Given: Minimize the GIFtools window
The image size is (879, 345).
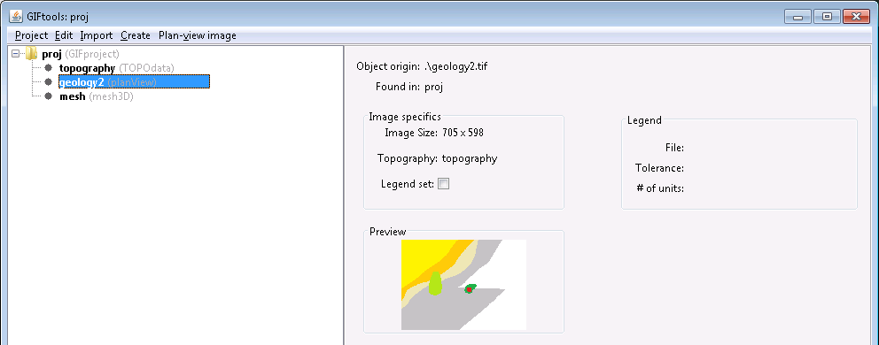Looking at the screenshot, I should [797, 16].
